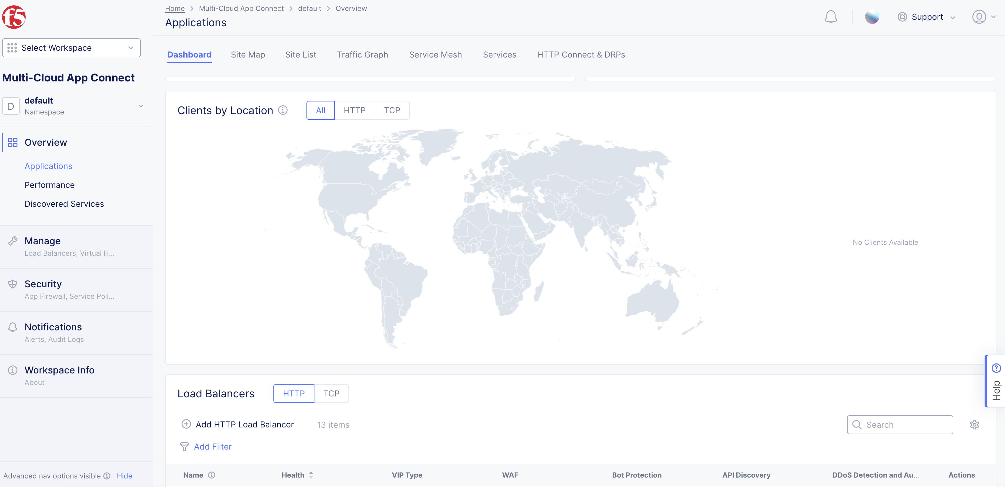Click the plus icon for Add HTTP Load Balancer
The image size is (1005, 487).
tap(186, 424)
